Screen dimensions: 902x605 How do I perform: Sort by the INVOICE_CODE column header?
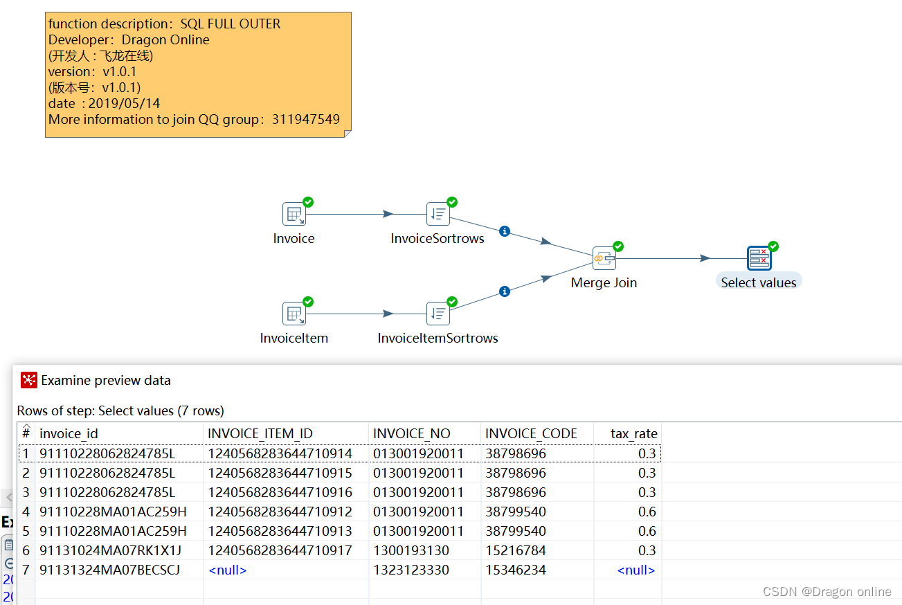click(537, 433)
